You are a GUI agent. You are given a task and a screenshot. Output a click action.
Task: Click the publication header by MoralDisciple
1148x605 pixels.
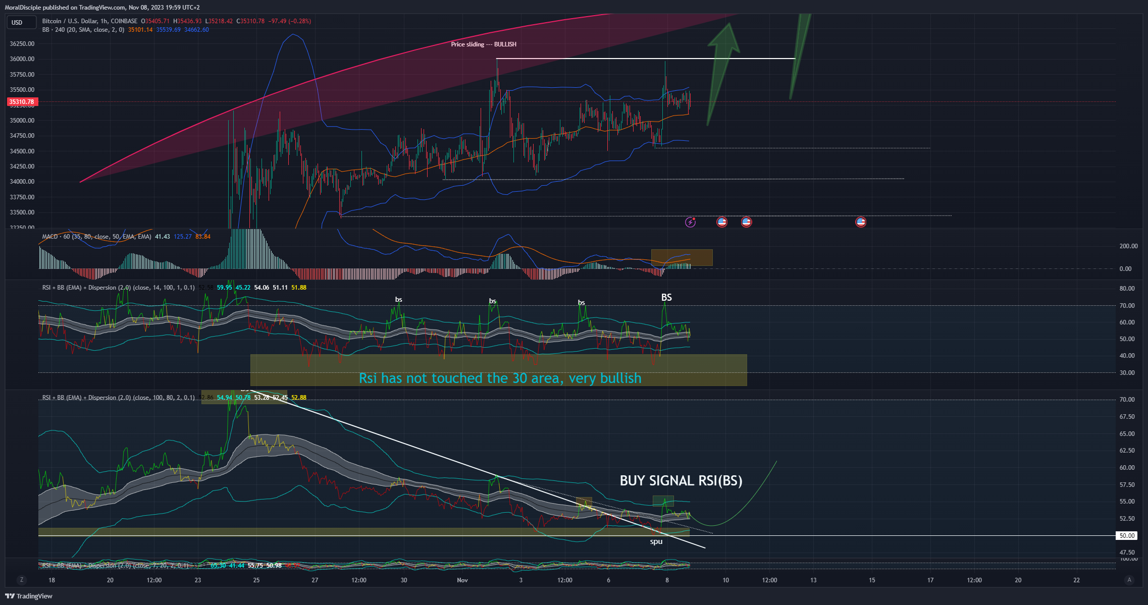pyautogui.click(x=102, y=8)
